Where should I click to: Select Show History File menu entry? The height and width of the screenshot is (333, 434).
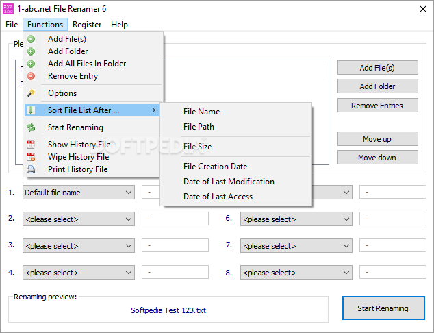click(x=92, y=145)
